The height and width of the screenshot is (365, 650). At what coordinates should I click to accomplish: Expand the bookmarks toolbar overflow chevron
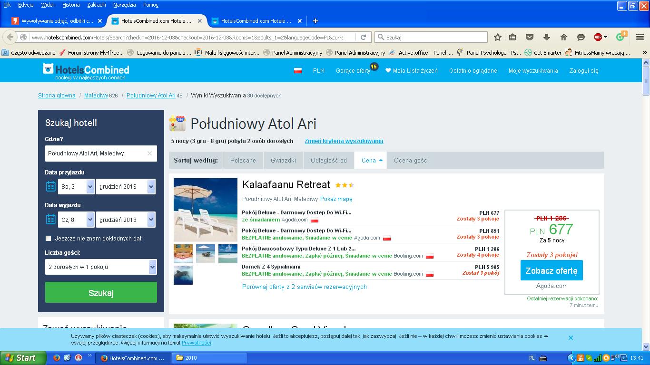click(645, 53)
